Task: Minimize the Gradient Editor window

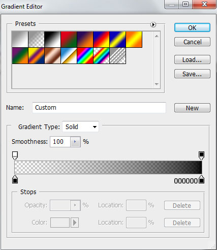Action: click(x=172, y=4)
